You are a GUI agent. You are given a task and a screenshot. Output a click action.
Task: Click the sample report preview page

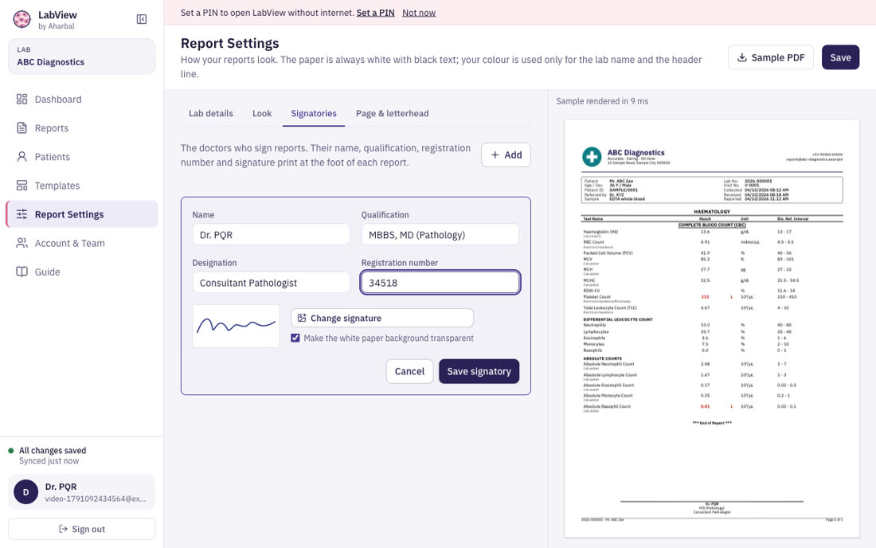coord(712,328)
